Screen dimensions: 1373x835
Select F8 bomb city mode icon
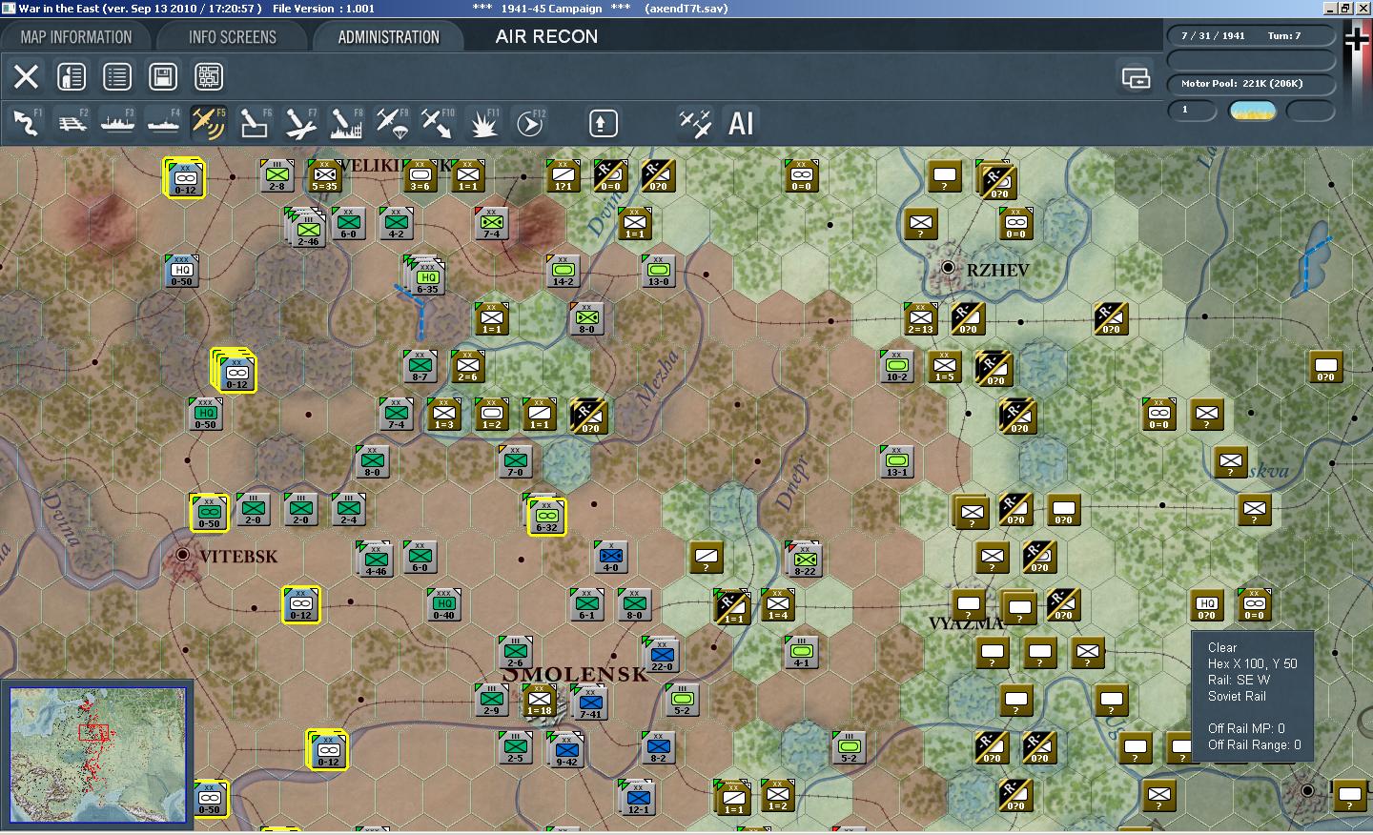click(x=346, y=123)
